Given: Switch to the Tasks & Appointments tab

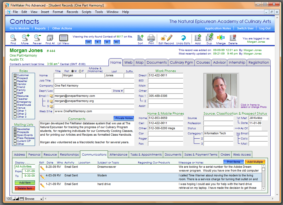Looking at the screenshot, I should 146,155.
